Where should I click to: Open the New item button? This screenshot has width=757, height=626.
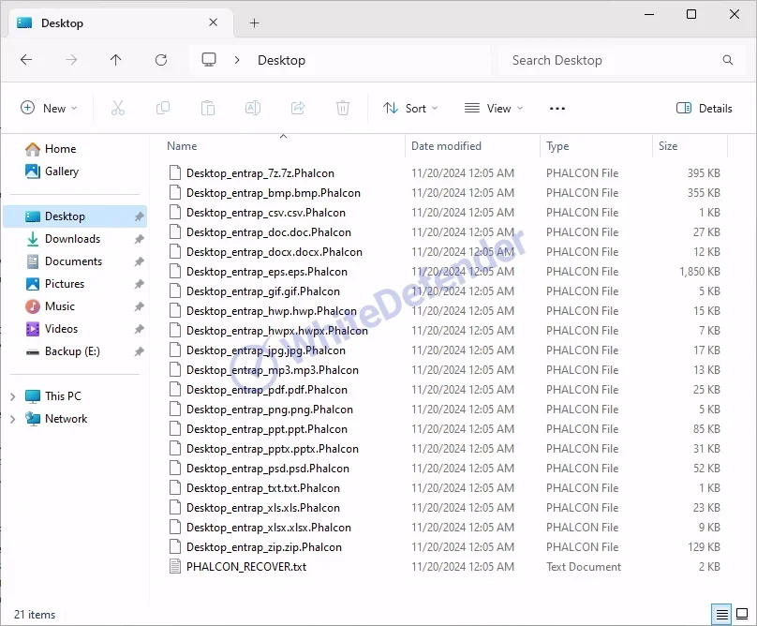[49, 108]
